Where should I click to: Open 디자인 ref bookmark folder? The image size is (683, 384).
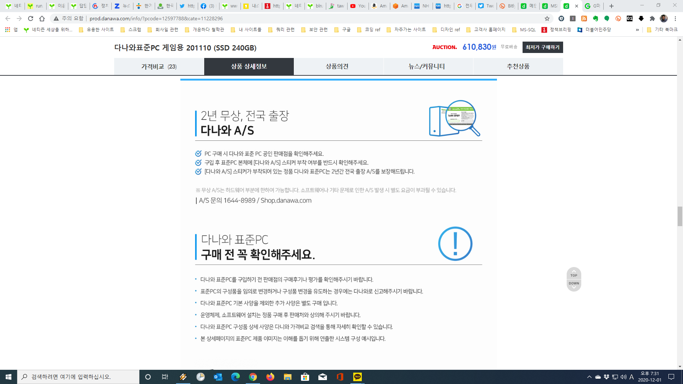(x=446, y=30)
